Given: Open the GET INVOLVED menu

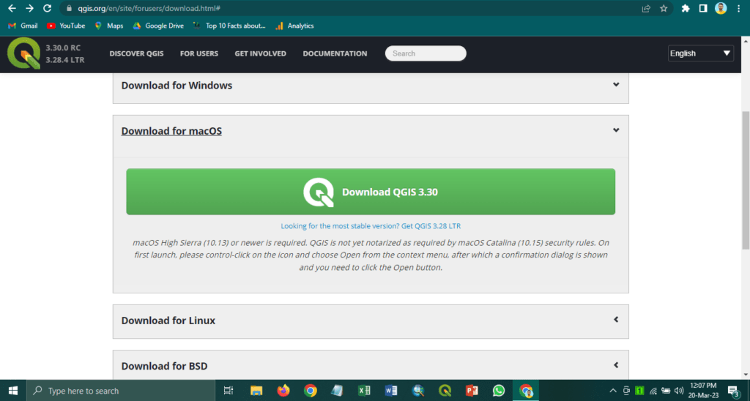Looking at the screenshot, I should [x=260, y=53].
